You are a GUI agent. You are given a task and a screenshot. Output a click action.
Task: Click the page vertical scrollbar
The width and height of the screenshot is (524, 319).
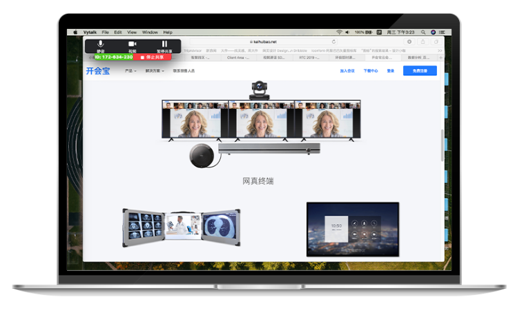tap(442, 145)
